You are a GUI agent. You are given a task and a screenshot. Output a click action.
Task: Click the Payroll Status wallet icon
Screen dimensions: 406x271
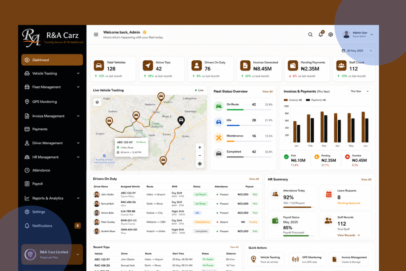pos(275,221)
